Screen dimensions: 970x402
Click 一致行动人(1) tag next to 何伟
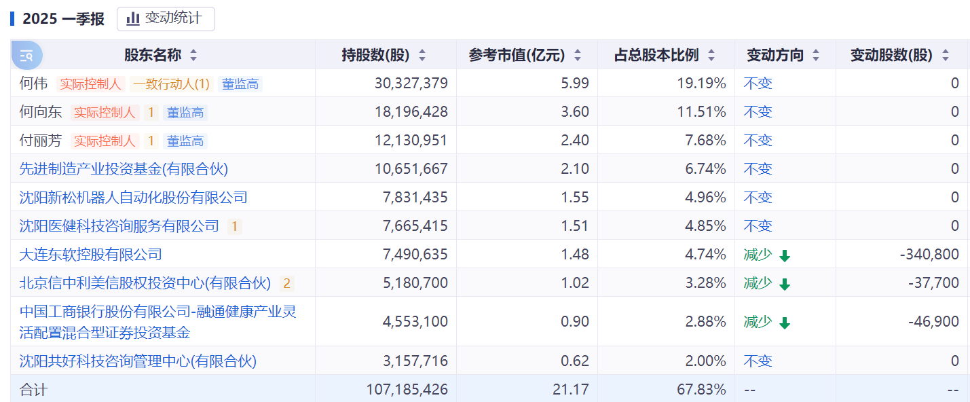coord(171,84)
